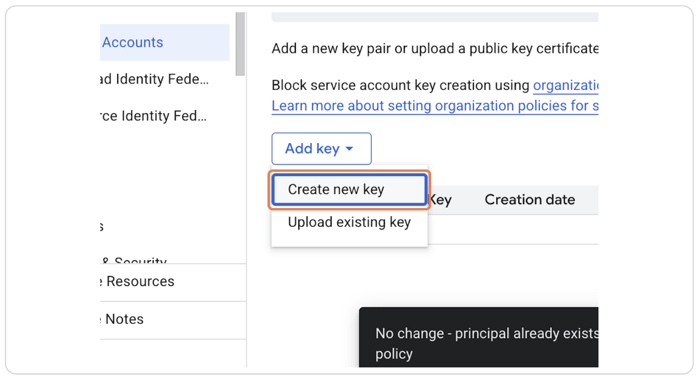Select the highlighted "Accounts" sidebar entry
700x383 pixels.
[x=132, y=42]
